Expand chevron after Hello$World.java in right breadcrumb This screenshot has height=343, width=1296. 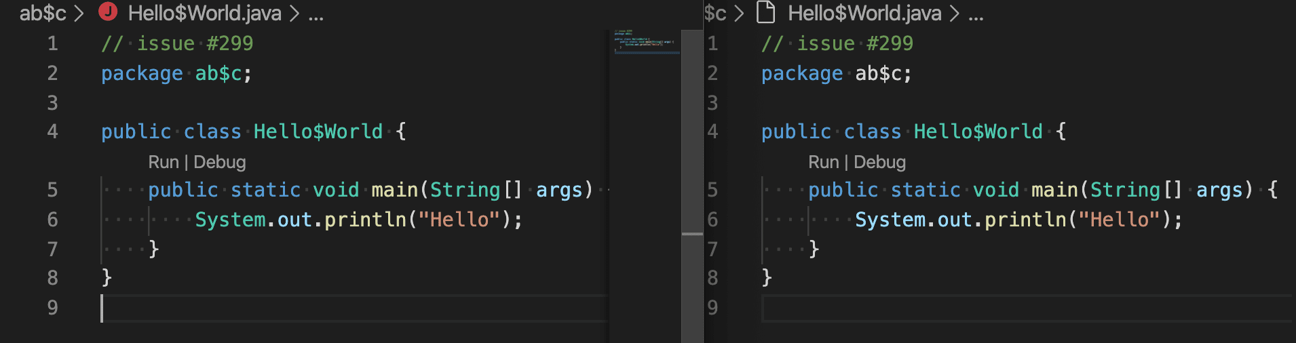tap(954, 13)
